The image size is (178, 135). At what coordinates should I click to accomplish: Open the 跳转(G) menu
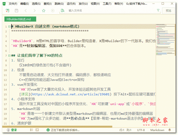pyautogui.click(x=59, y=4)
